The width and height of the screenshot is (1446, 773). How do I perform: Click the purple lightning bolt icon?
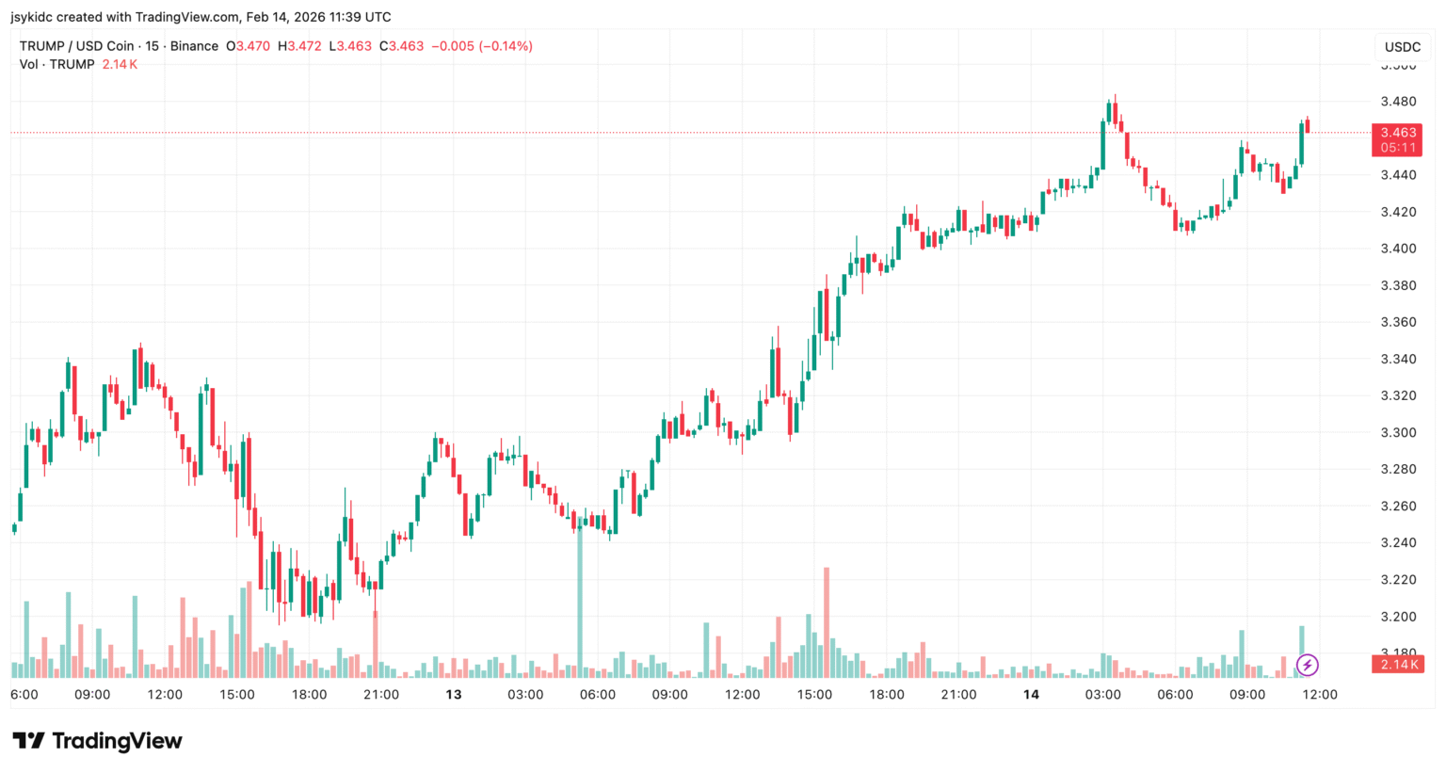point(1307,666)
